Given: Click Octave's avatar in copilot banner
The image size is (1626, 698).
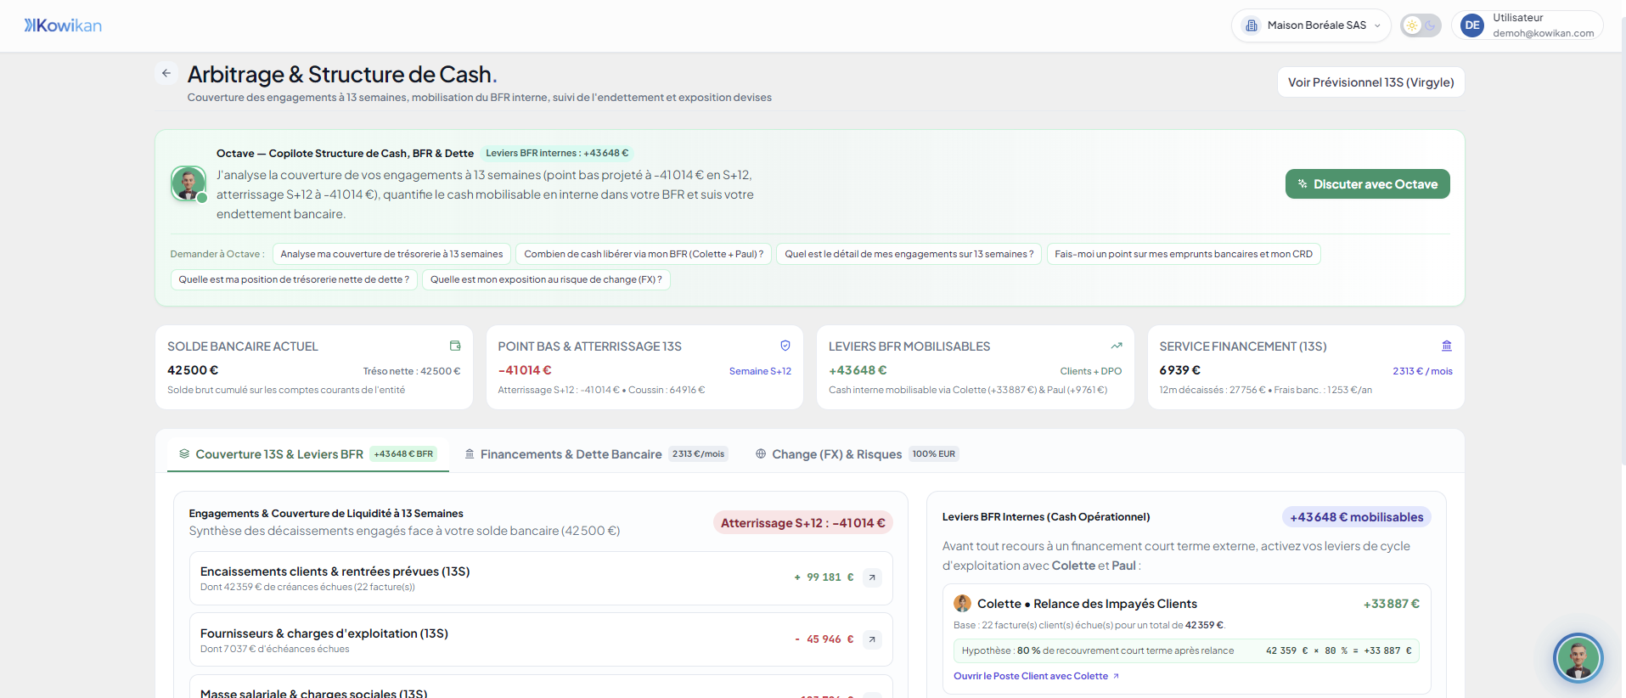Looking at the screenshot, I should [188, 183].
